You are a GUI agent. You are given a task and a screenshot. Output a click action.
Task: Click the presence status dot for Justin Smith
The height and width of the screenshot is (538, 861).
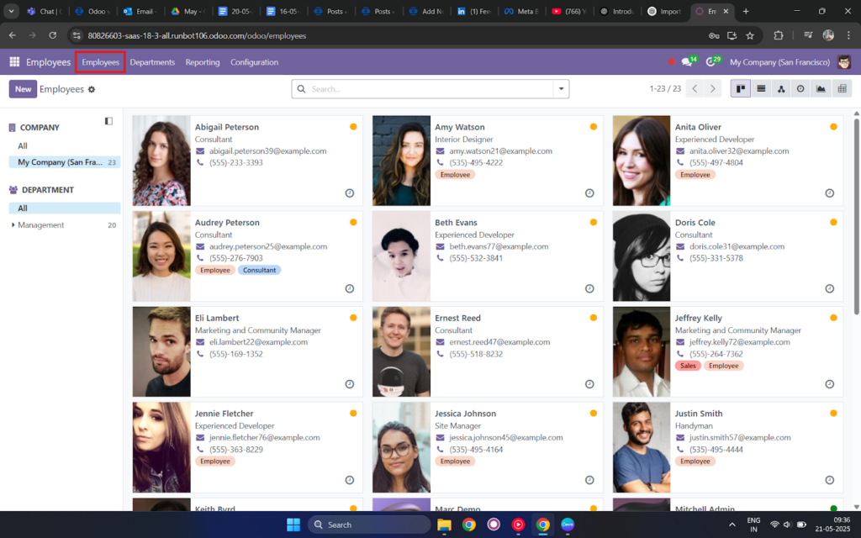(x=833, y=414)
